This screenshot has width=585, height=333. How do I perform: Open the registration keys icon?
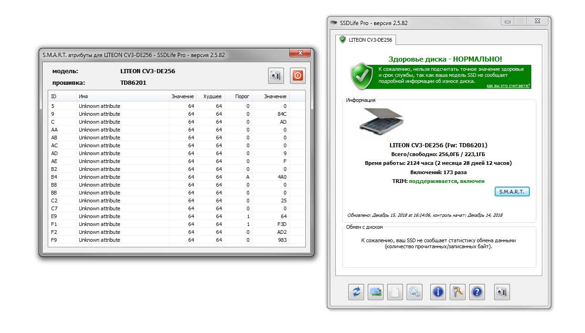[458, 292]
